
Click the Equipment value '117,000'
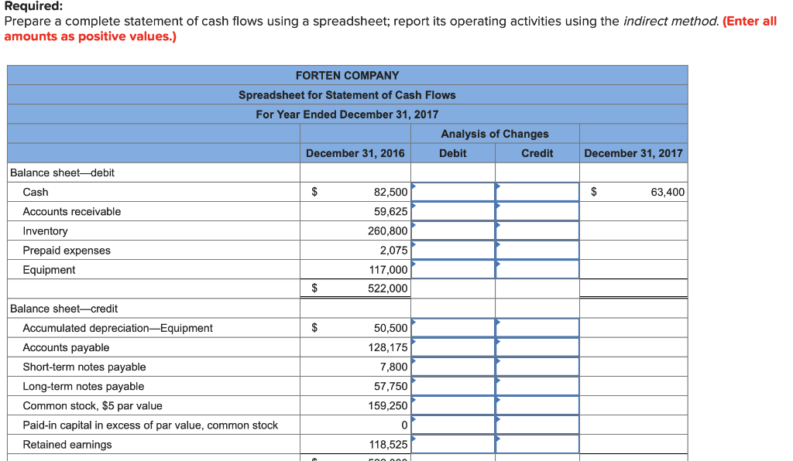[x=388, y=270]
